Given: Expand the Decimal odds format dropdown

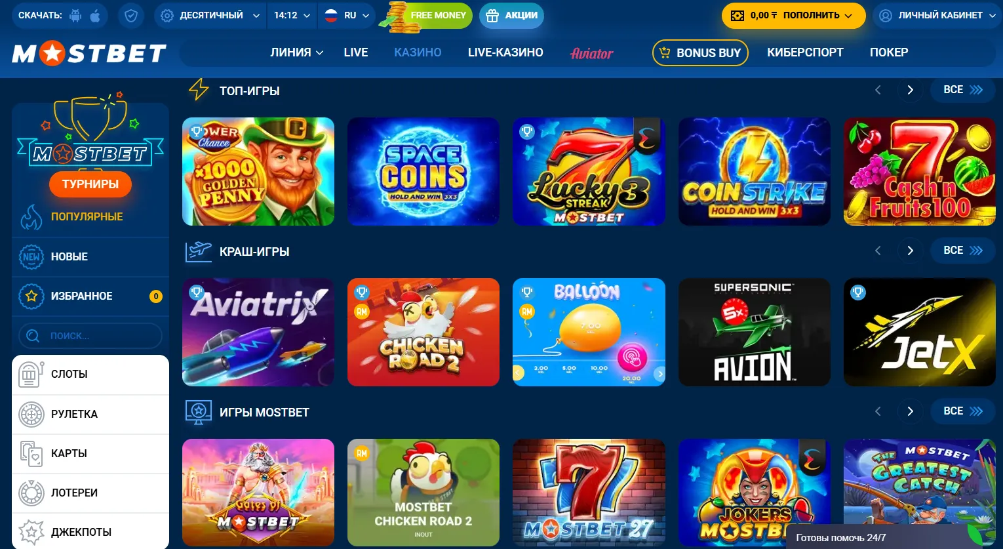Looking at the screenshot, I should tap(211, 15).
